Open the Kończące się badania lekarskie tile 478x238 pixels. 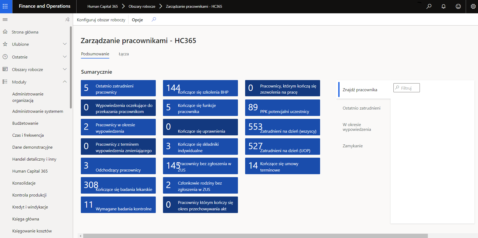tap(118, 185)
